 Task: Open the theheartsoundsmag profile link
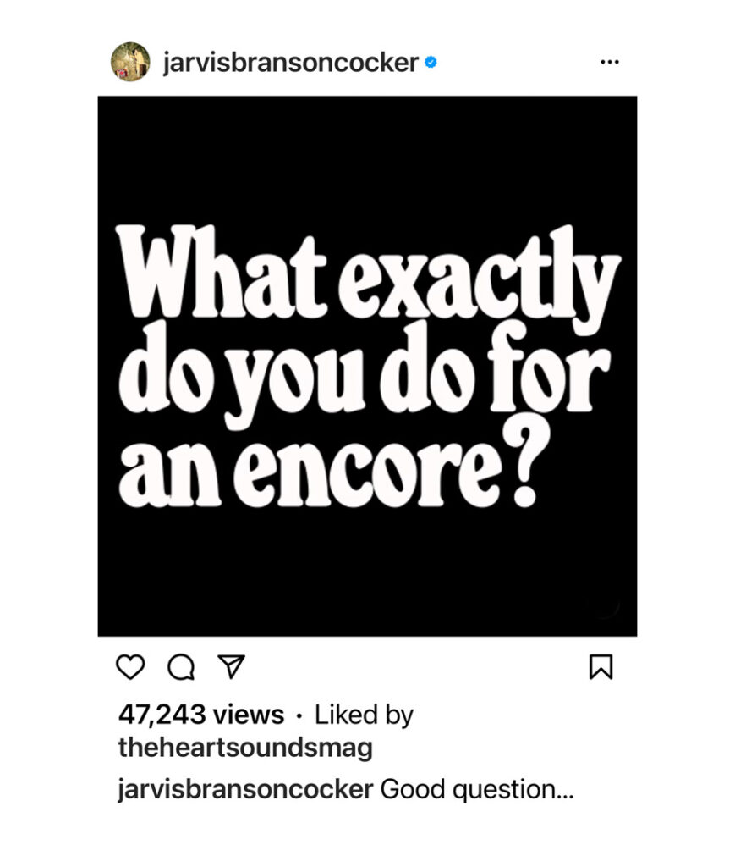(x=245, y=748)
